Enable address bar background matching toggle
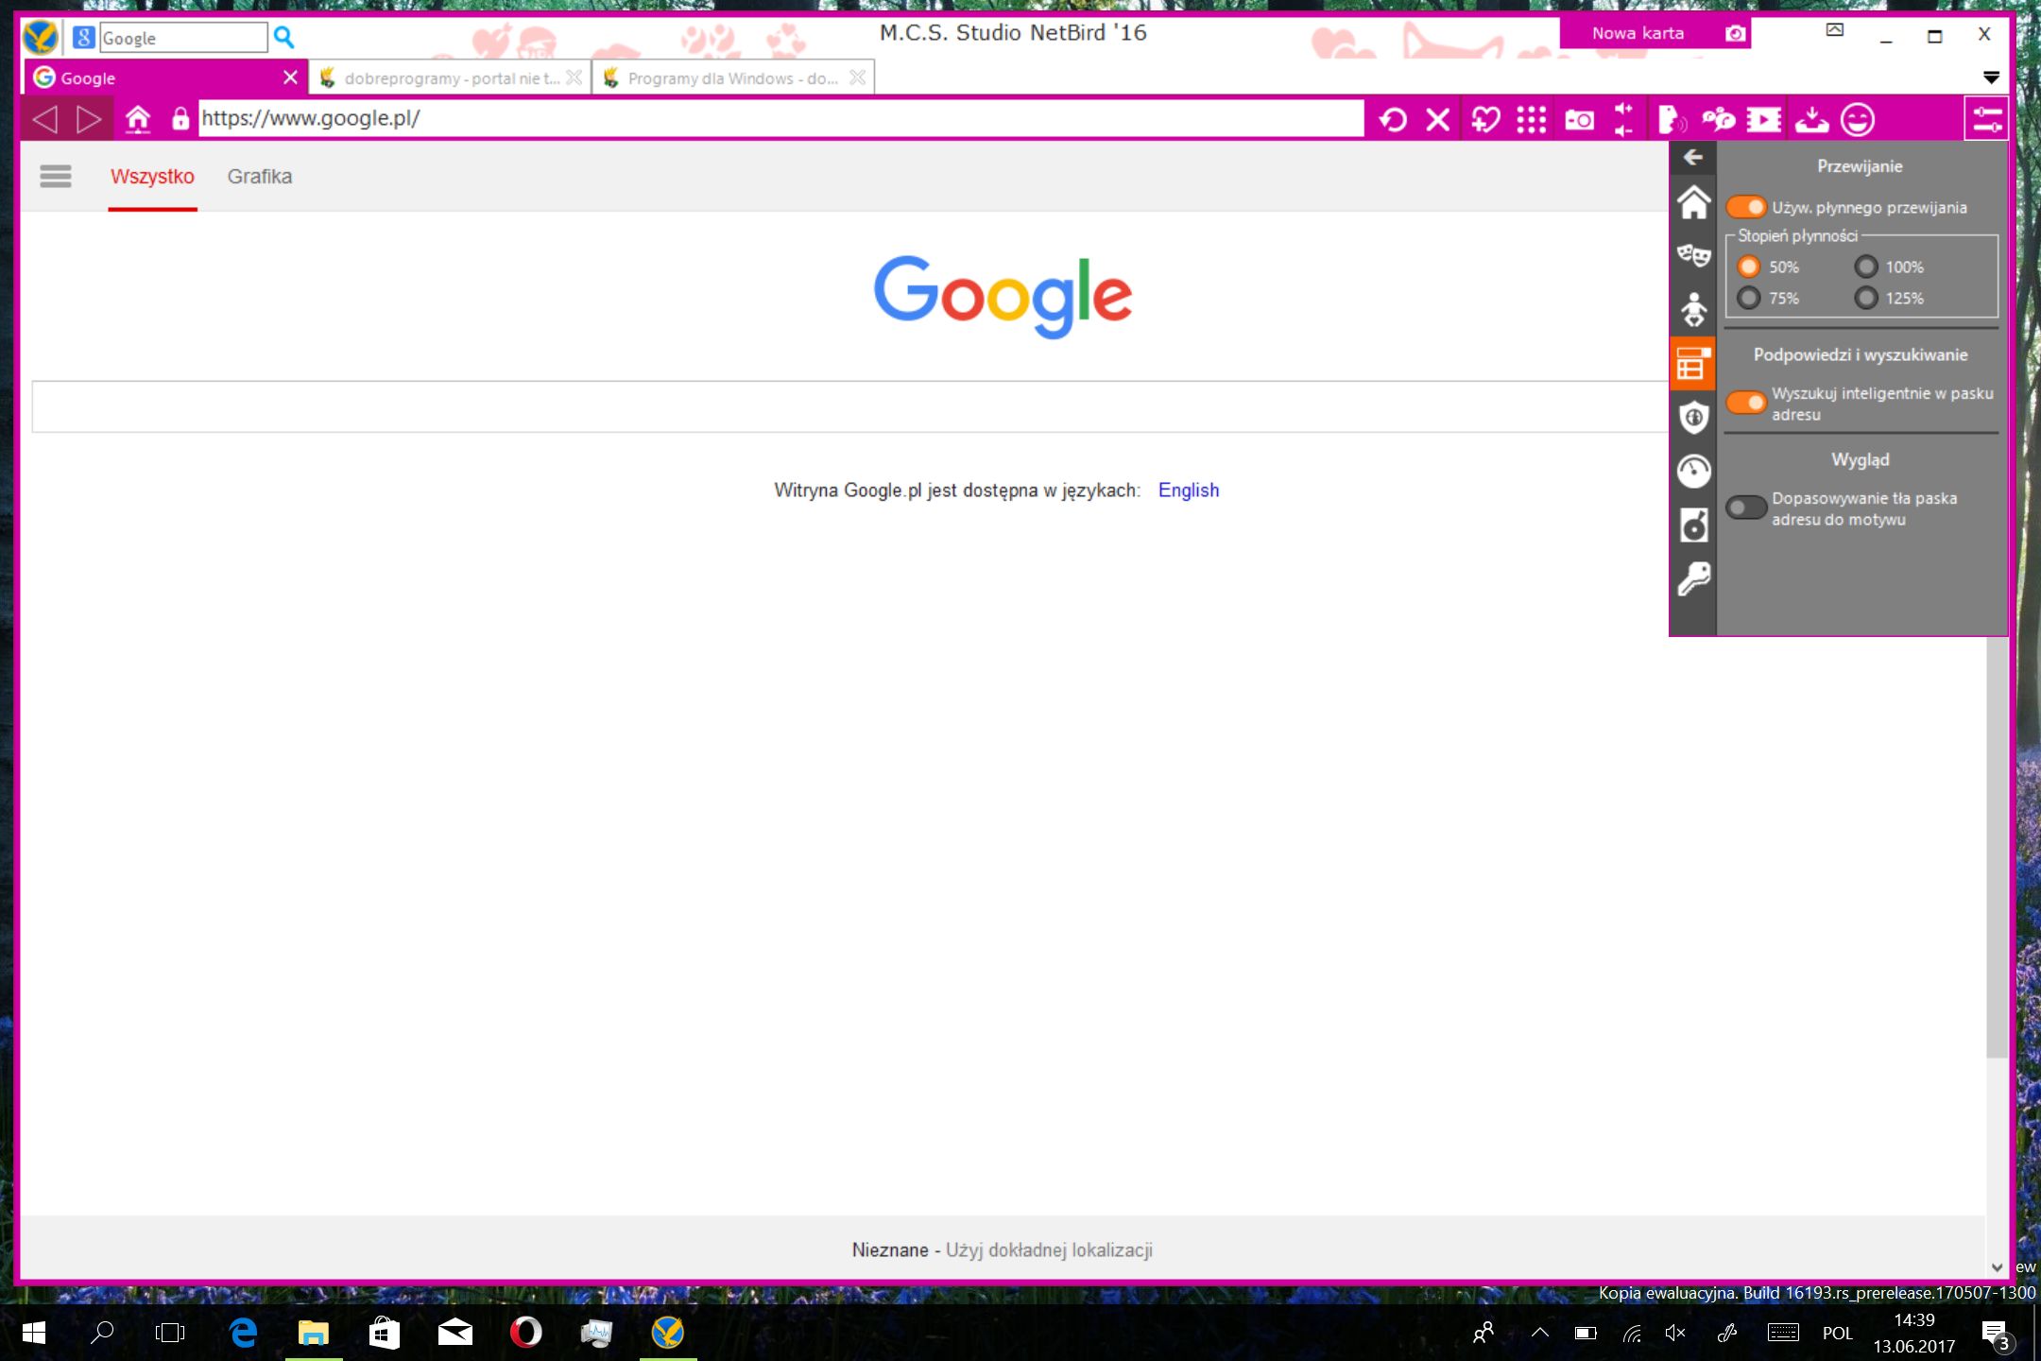2041x1361 pixels. coord(1745,508)
